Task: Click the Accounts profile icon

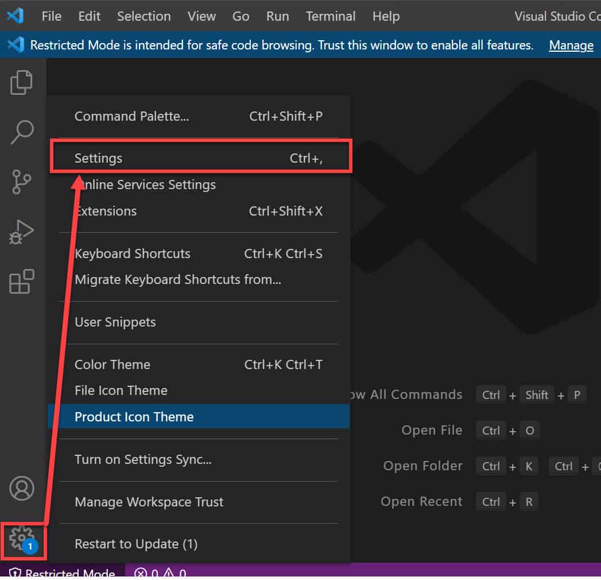Action: click(22, 489)
